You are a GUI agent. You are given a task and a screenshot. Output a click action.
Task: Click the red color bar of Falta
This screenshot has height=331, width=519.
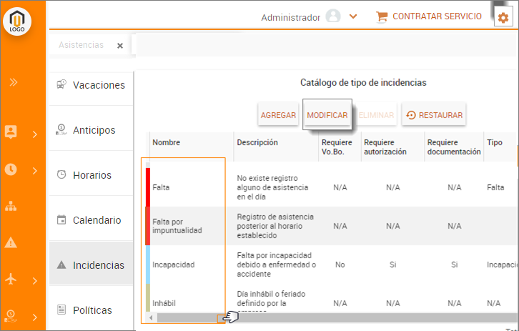(148, 187)
